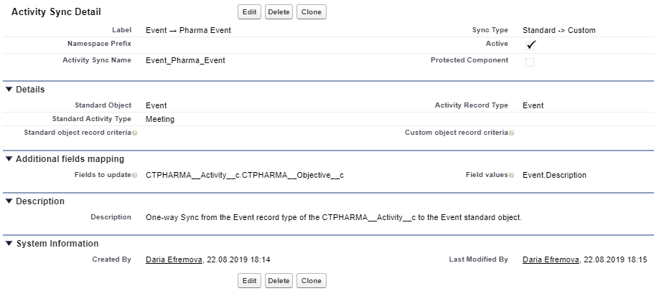Open Daria Efremova link under Last Modified By
Screen dimensions: 654x291
point(551,259)
